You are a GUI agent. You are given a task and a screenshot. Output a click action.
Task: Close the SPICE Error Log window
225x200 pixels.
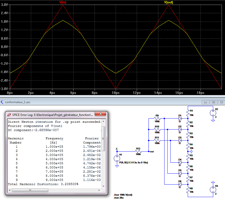pos(101,114)
